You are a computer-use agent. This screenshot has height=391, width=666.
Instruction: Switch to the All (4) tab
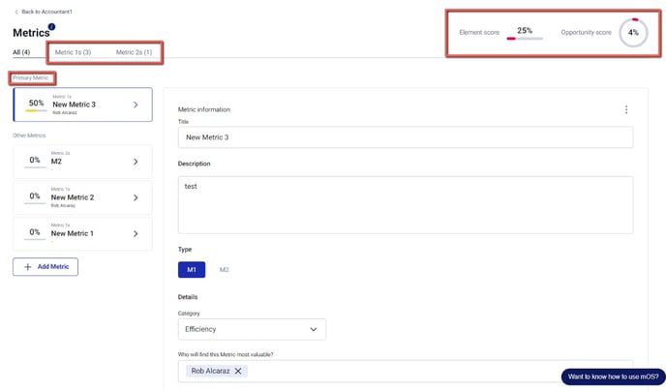(21, 52)
